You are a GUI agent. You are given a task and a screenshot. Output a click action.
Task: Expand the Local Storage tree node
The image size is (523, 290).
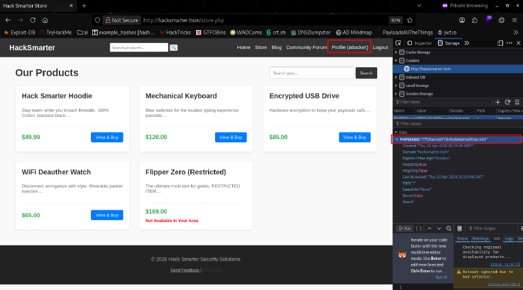pos(396,86)
